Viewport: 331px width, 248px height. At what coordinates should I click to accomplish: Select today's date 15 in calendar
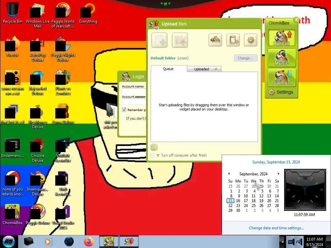pyautogui.click(x=230, y=201)
